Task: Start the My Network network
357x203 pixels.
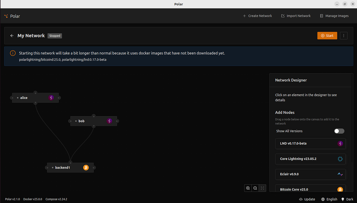Action: (x=327, y=36)
